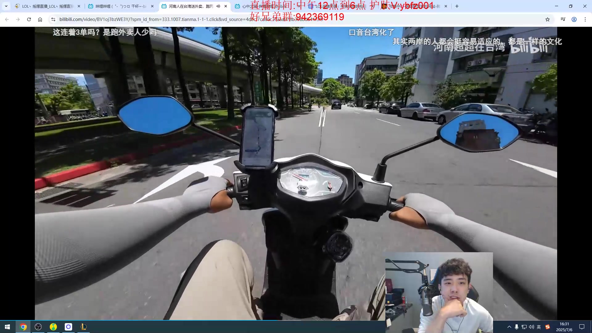Open the volume control in system tray
592x333 pixels.
point(532,327)
